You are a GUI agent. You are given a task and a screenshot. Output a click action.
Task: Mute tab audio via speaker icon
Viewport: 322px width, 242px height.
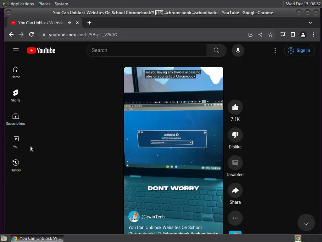click(69, 23)
